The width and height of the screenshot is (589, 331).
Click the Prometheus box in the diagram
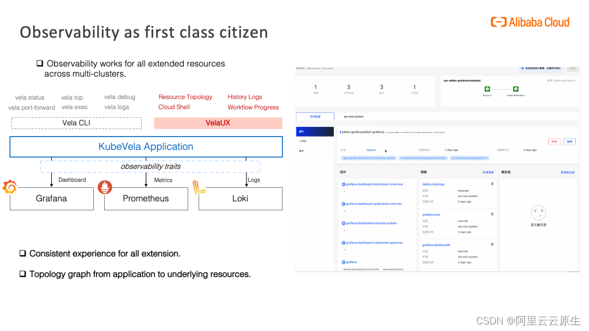pos(146,199)
